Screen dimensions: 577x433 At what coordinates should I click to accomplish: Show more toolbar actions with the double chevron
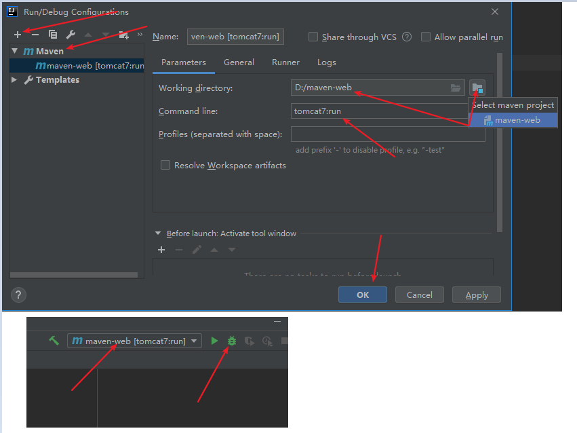pyautogui.click(x=140, y=34)
